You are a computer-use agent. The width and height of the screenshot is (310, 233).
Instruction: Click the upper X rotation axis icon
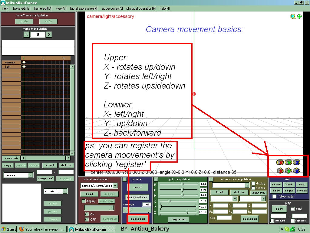pyautogui.click(x=280, y=163)
